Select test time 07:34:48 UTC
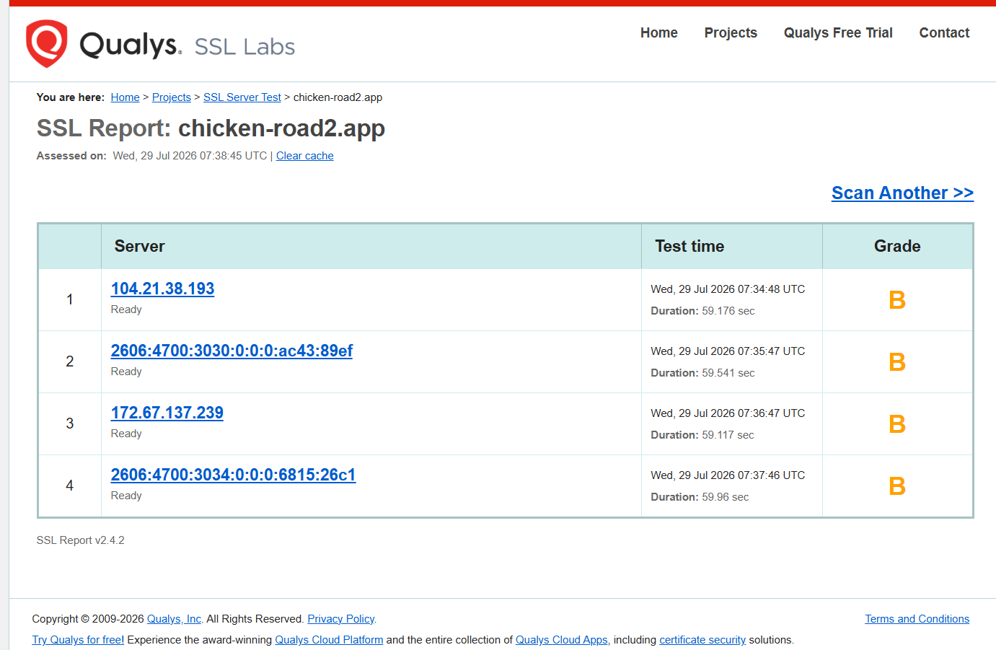 728,289
